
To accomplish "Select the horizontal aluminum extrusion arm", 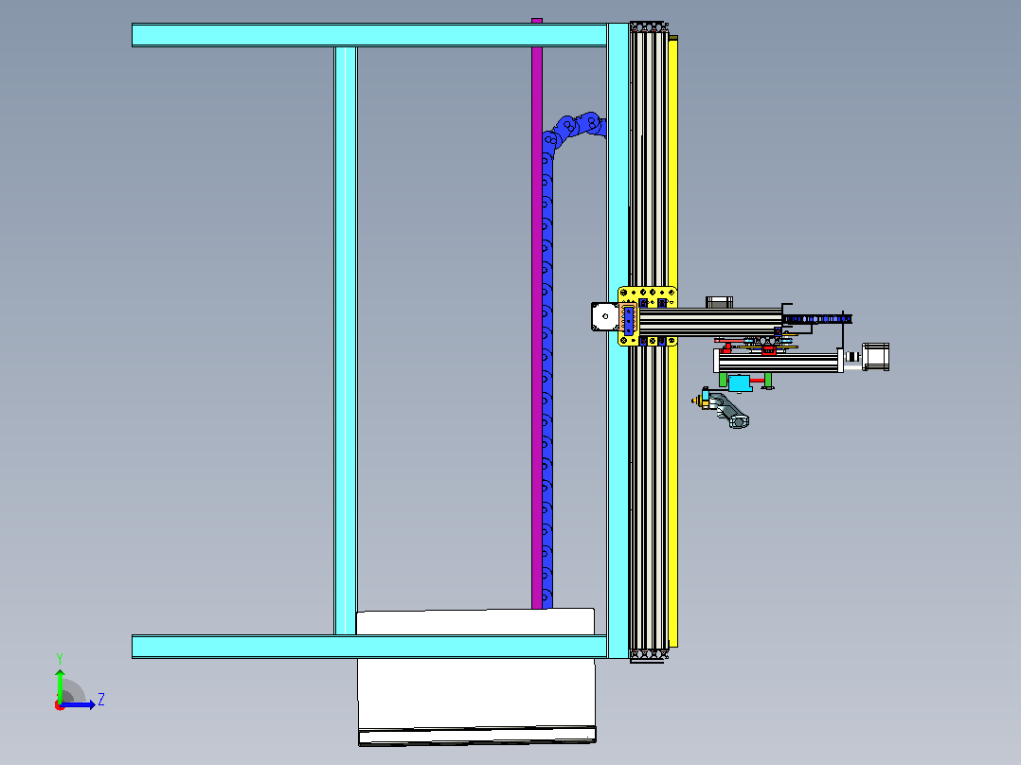I will click(711, 322).
